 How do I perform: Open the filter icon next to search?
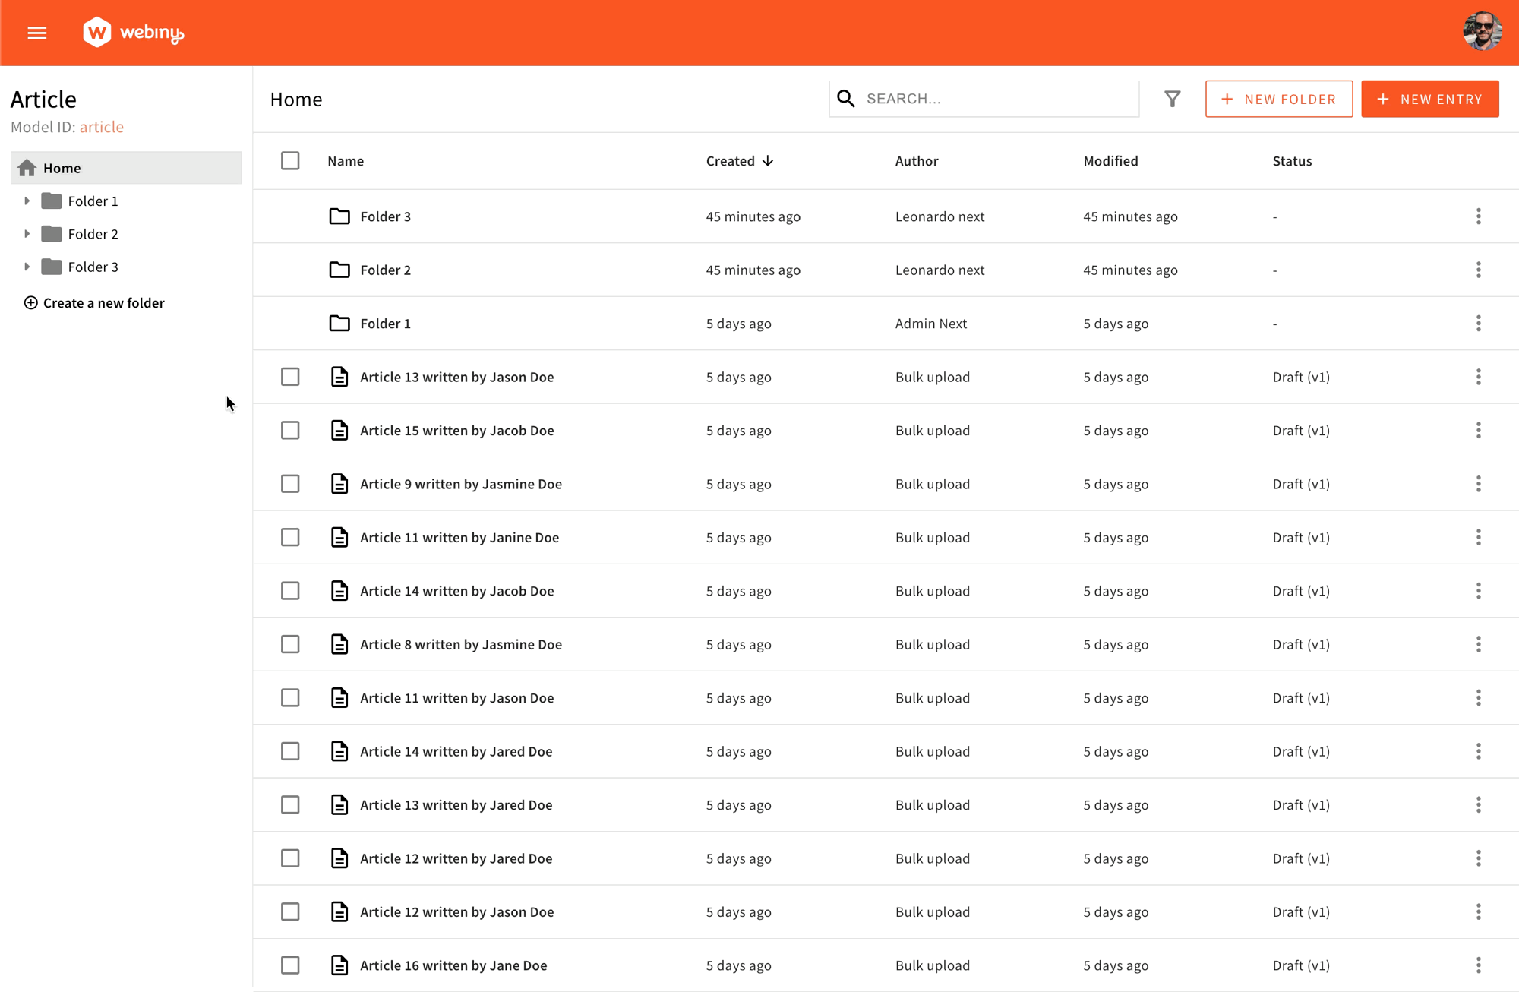click(1172, 99)
